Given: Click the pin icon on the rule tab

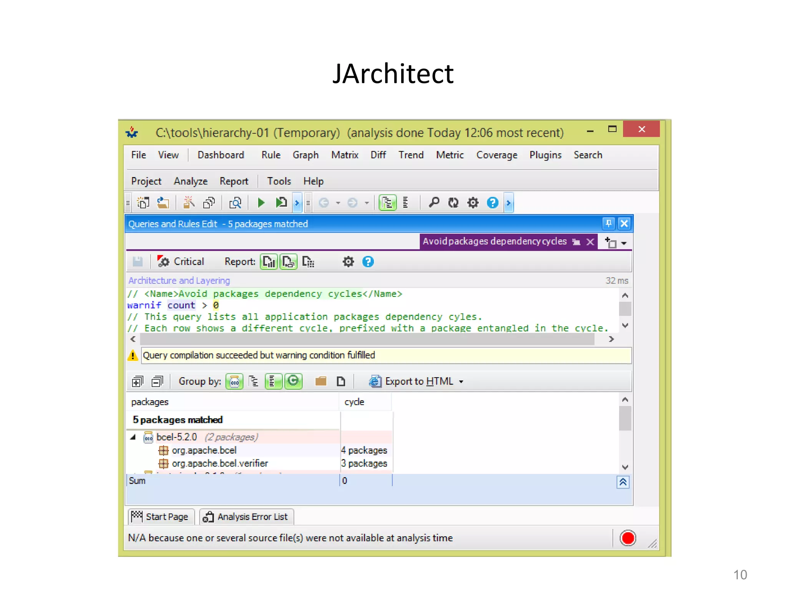Looking at the screenshot, I should pyautogui.click(x=576, y=242).
